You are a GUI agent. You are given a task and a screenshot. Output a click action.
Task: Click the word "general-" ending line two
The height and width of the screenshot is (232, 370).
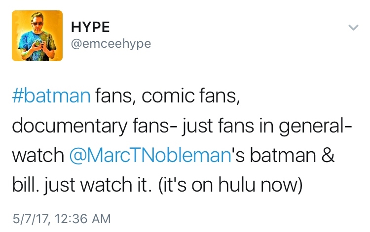(x=310, y=127)
